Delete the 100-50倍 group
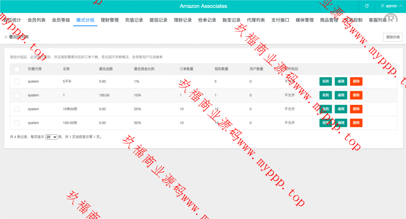406x219 pixels. pos(356,123)
